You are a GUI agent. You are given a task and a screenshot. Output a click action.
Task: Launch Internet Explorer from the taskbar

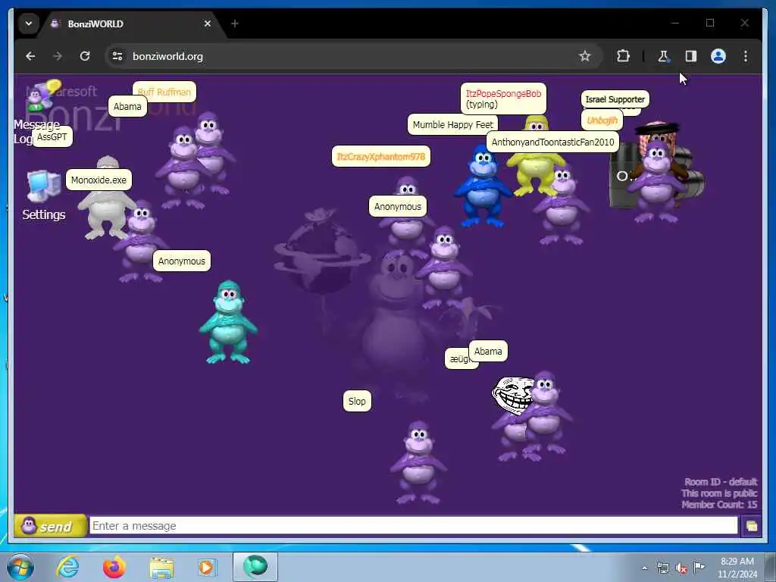(67, 567)
